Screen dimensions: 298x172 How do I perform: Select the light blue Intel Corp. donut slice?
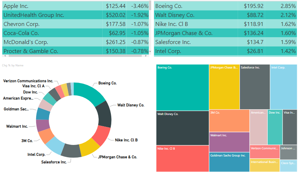(x=56, y=145)
